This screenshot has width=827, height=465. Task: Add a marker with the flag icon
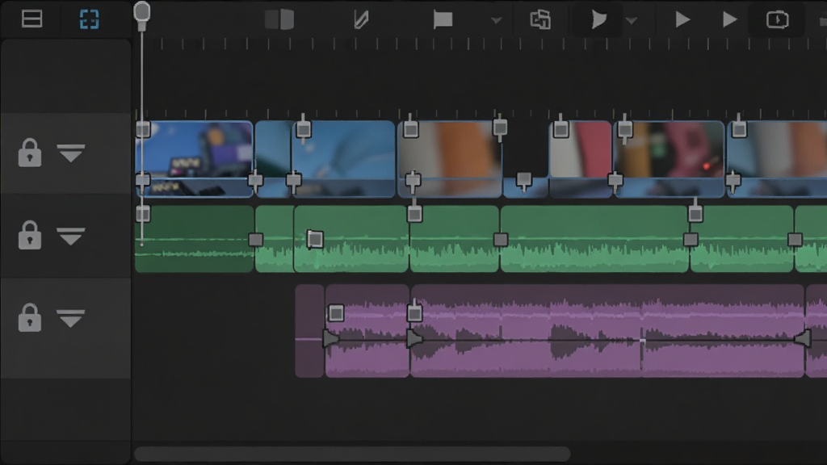coord(443,20)
